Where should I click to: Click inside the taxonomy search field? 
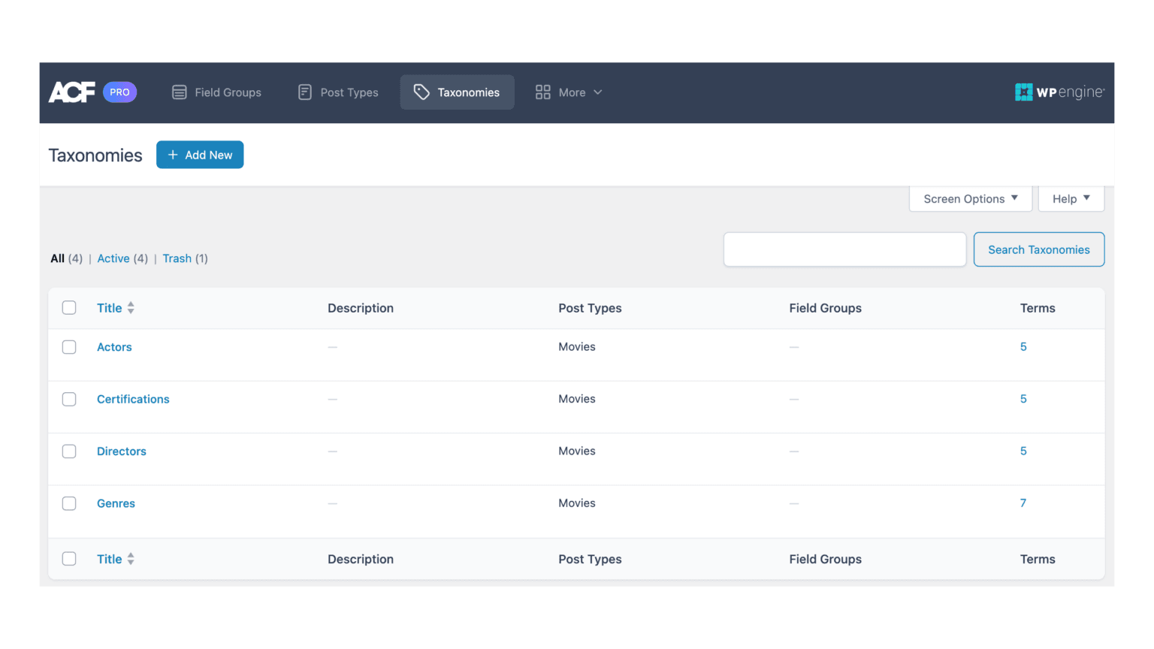pyautogui.click(x=844, y=249)
